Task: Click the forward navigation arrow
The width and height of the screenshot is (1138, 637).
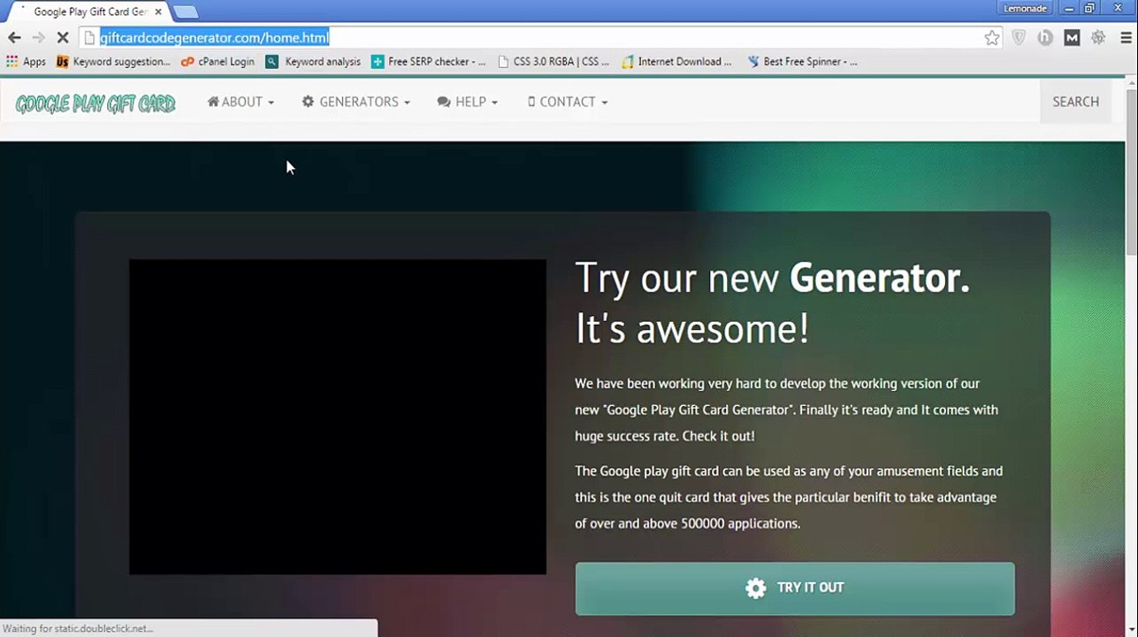Action: point(38,37)
